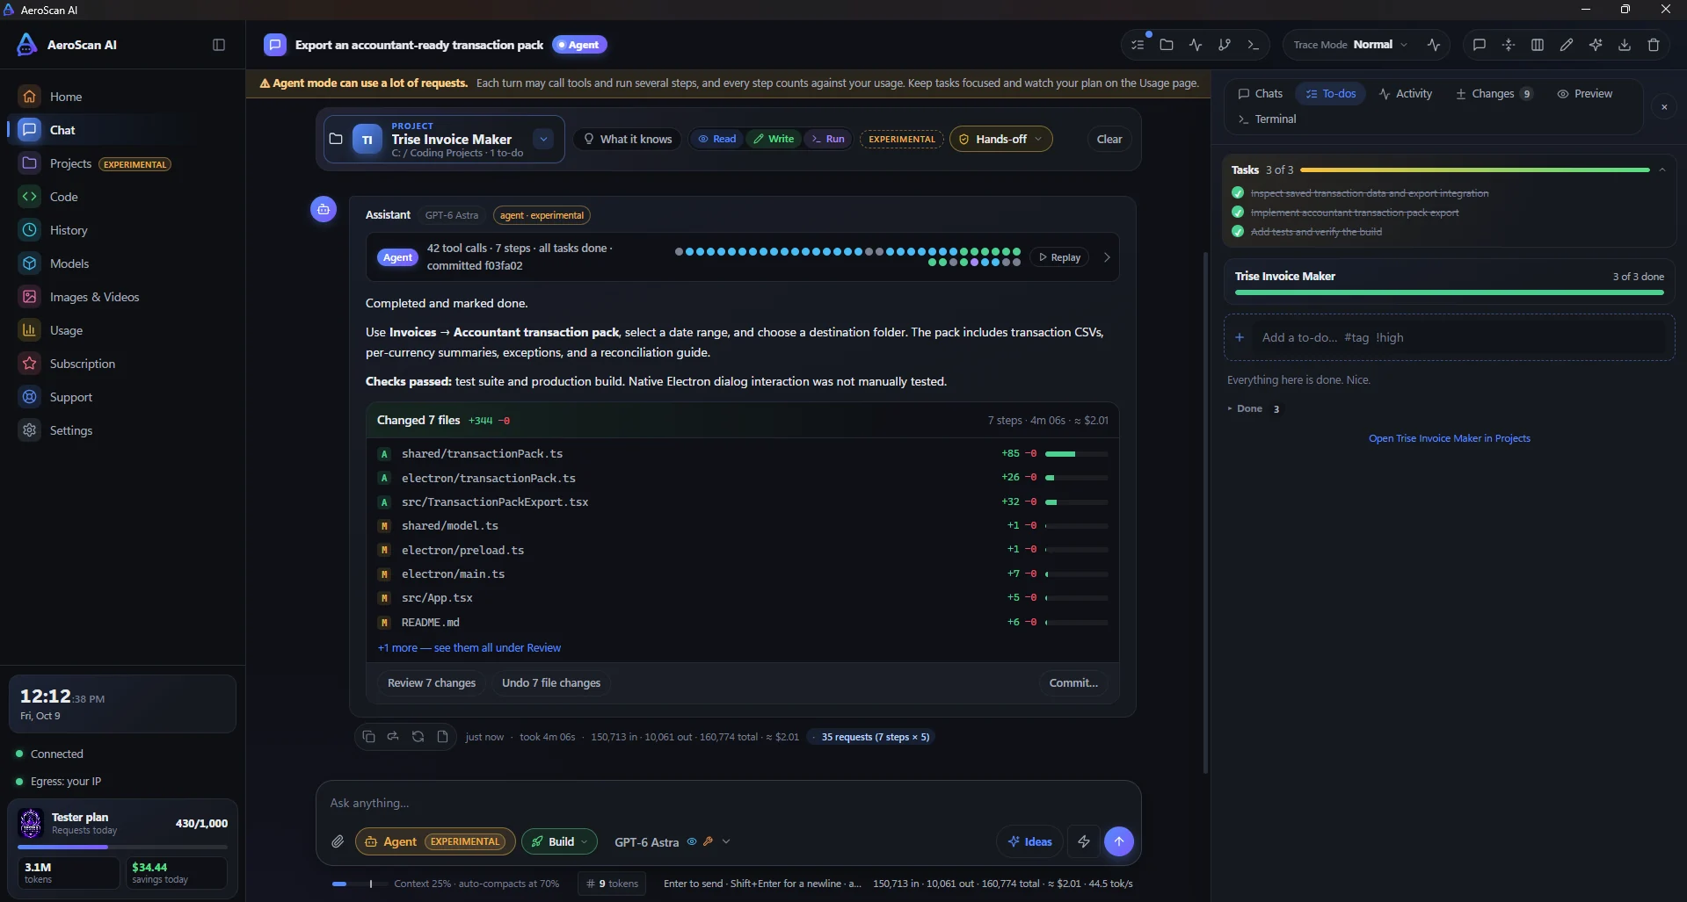Open Images & Videos in sidebar
The height and width of the screenshot is (902, 1687).
(123, 297)
